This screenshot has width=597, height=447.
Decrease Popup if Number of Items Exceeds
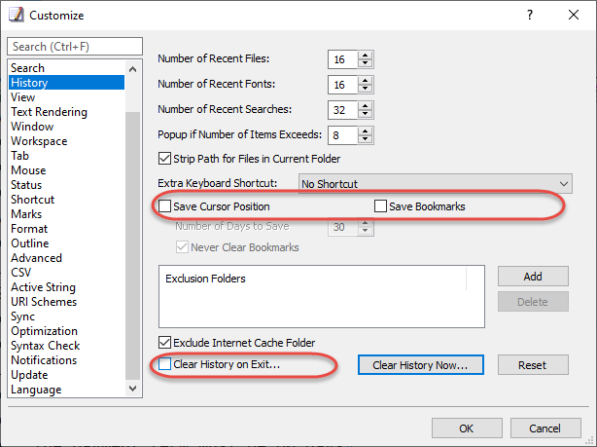click(366, 139)
